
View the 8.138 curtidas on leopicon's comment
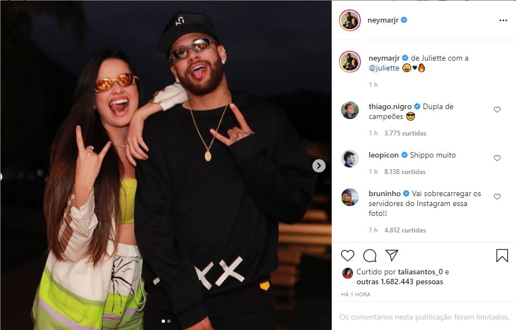405,172
